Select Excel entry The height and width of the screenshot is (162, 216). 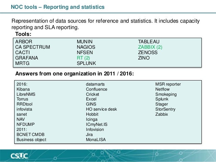coord(91,99)
